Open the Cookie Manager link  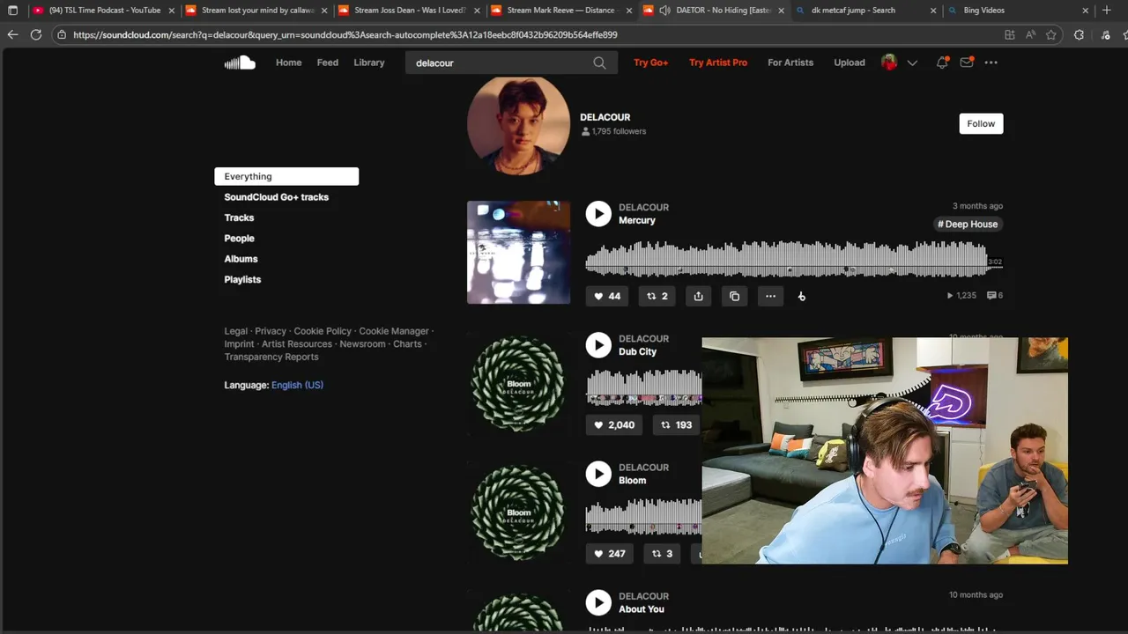(x=394, y=331)
